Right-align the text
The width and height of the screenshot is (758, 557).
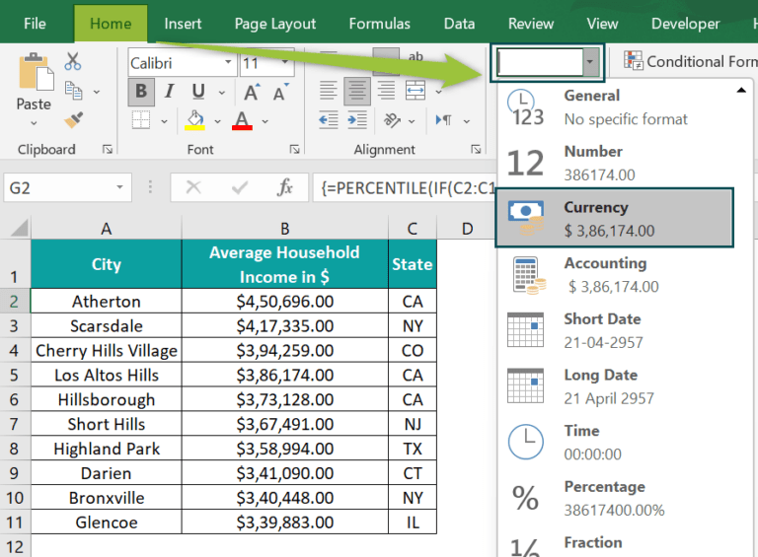tap(386, 91)
